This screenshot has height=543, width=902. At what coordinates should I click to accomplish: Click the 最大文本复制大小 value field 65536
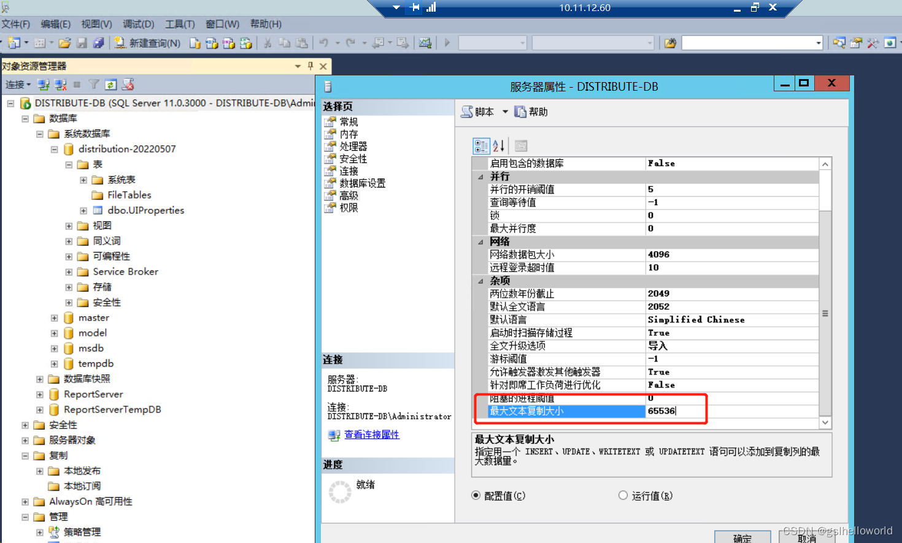pos(732,411)
